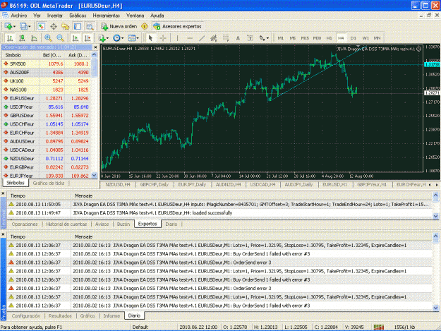Select the Fibonacci Retracement tool
This screenshot has width=441, height=331.
point(226,38)
